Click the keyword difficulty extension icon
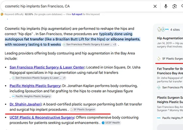Image resolution: width=183 pixels, height=130 pixels. click(x=2, y=14)
